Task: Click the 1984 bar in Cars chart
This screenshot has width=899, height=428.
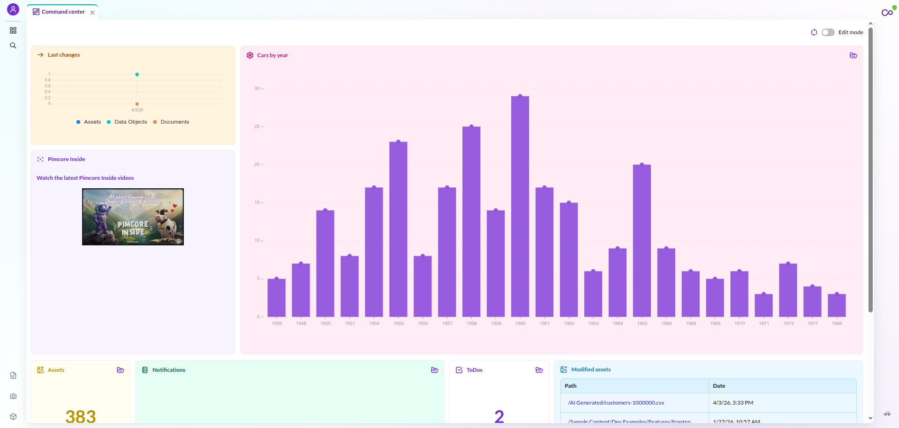Action: click(837, 305)
